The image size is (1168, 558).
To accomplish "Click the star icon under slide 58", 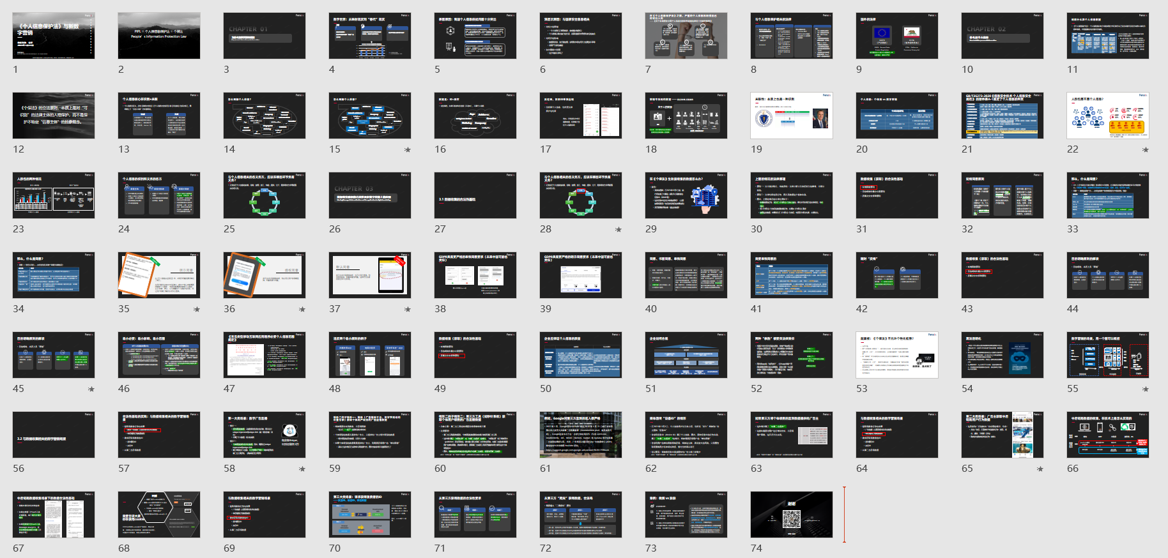I will click(302, 469).
